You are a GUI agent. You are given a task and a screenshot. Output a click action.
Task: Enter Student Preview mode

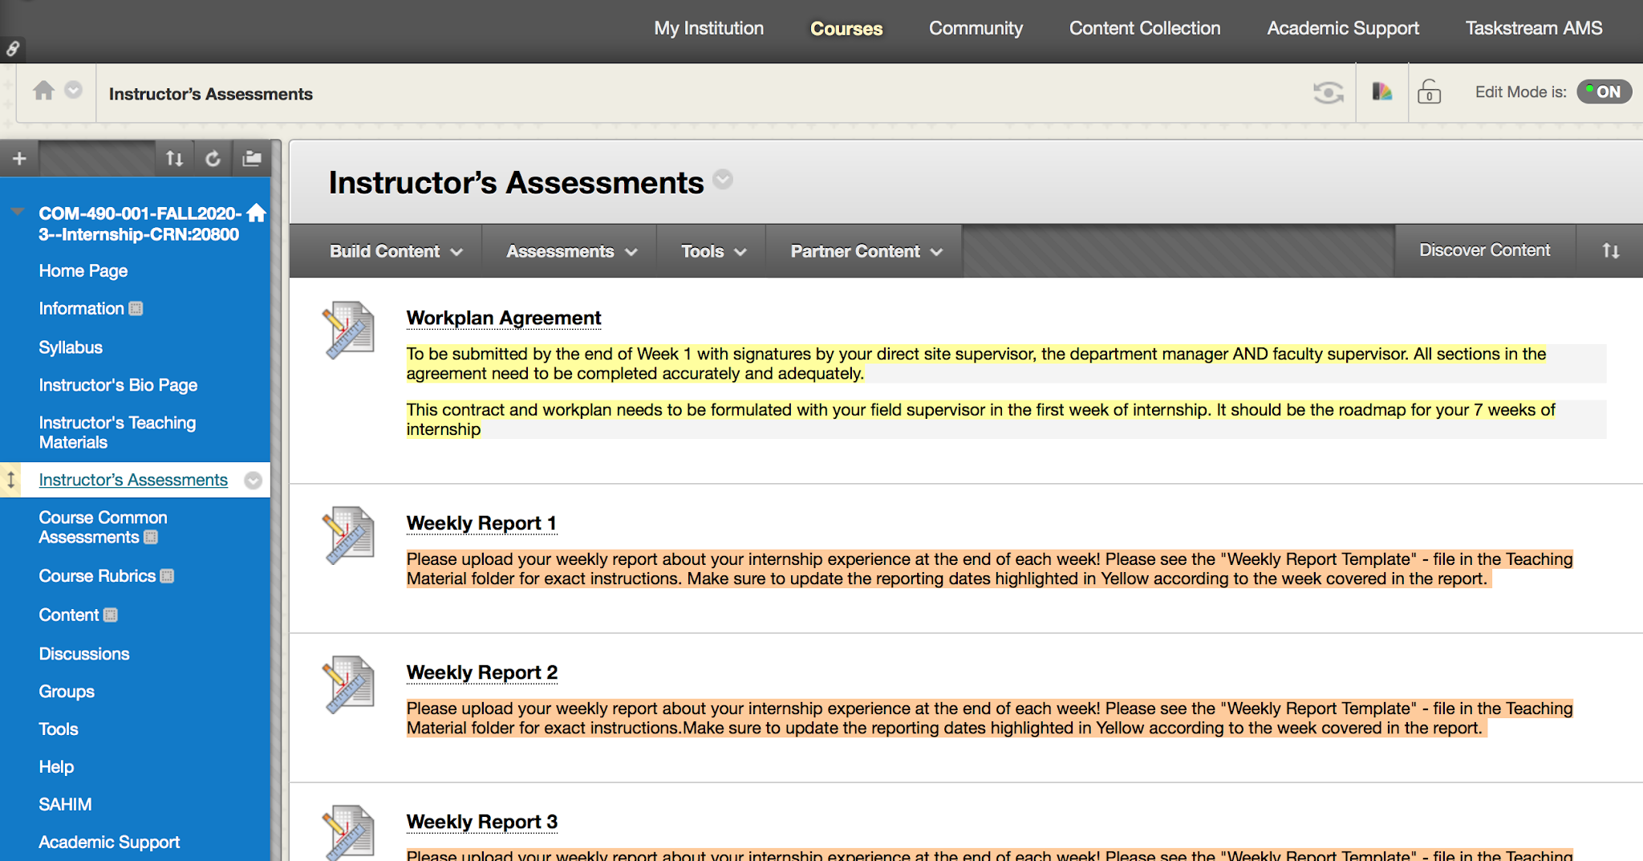pos(1328,92)
